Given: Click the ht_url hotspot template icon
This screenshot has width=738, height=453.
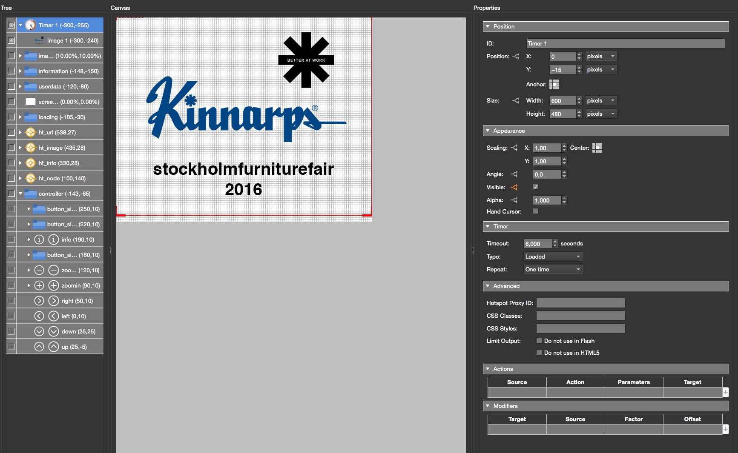Looking at the screenshot, I should (x=30, y=132).
